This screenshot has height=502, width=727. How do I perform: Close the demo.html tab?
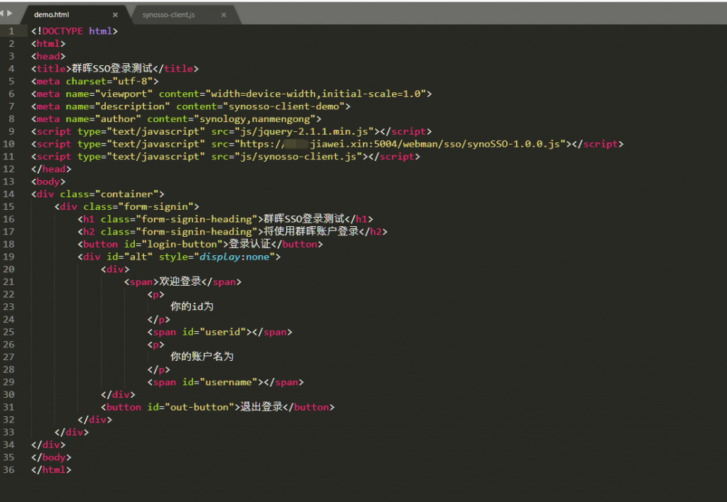pos(116,15)
